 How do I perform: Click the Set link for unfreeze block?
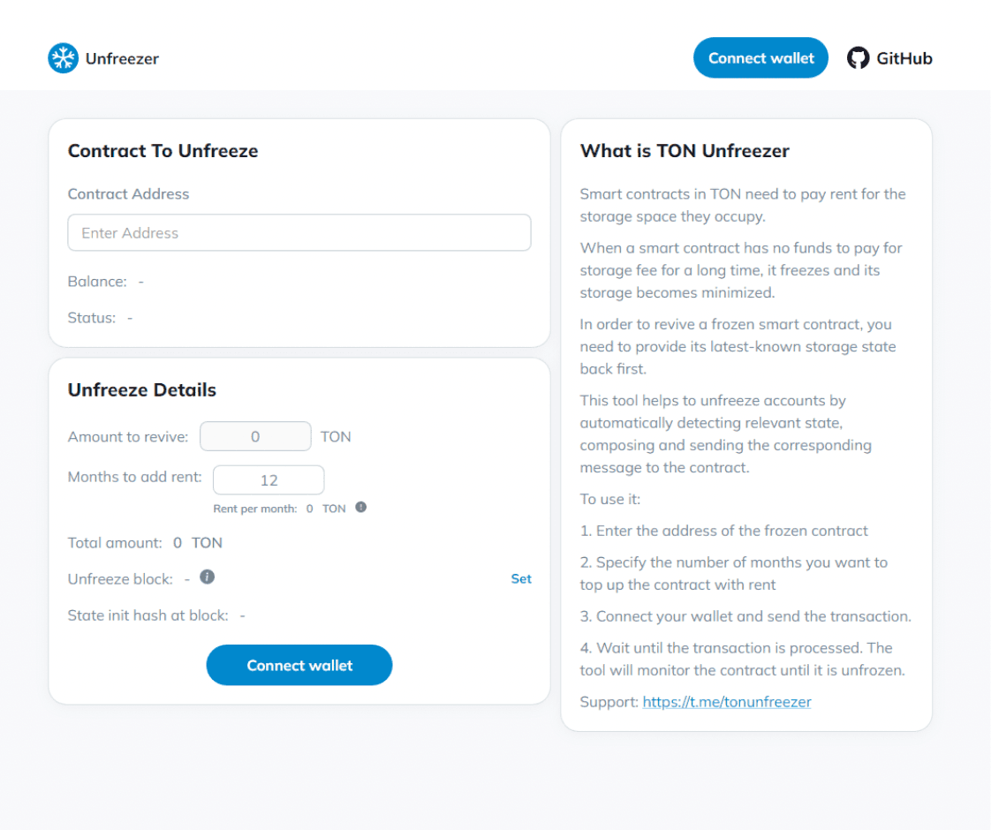(521, 578)
